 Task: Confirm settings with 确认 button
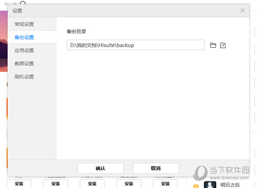click(100, 168)
